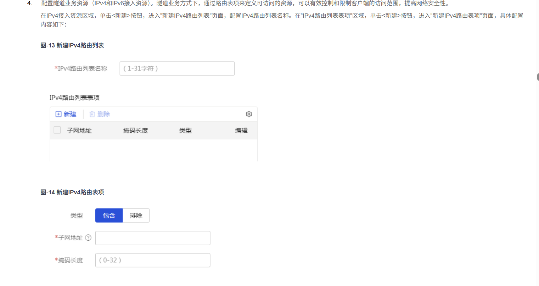539x286 pixels.
Task: Switch the type to 排除
Action: click(136, 216)
